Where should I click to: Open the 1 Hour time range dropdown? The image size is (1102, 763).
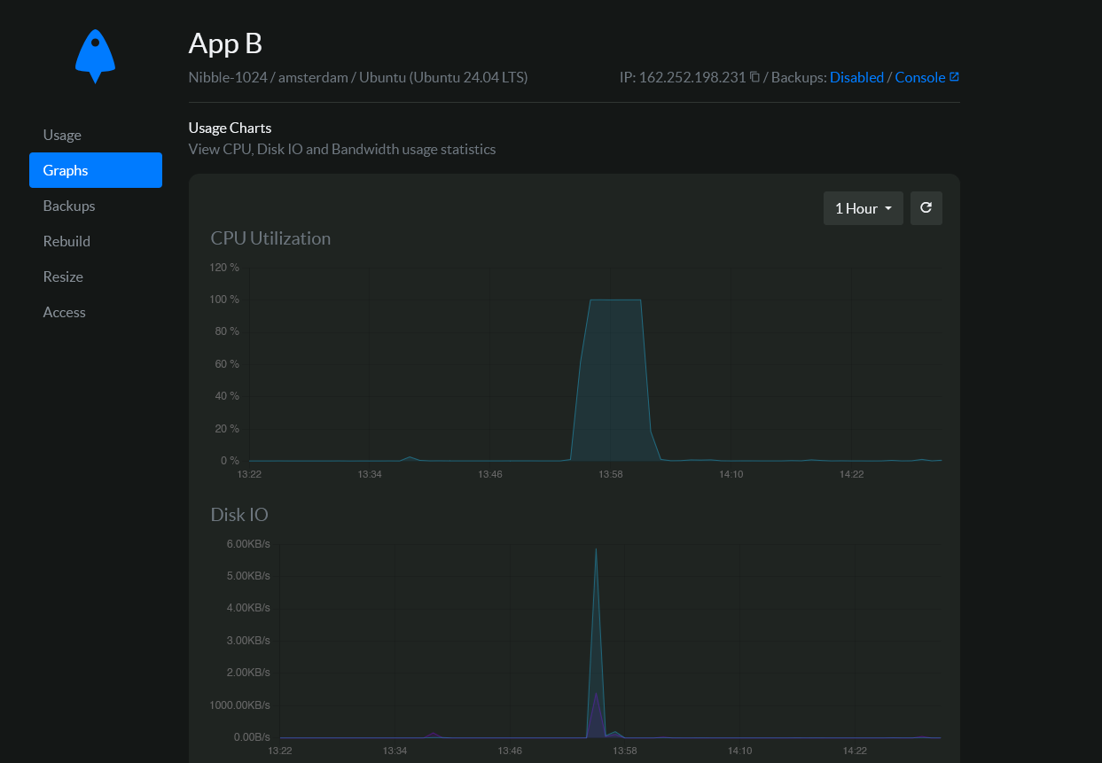point(863,208)
